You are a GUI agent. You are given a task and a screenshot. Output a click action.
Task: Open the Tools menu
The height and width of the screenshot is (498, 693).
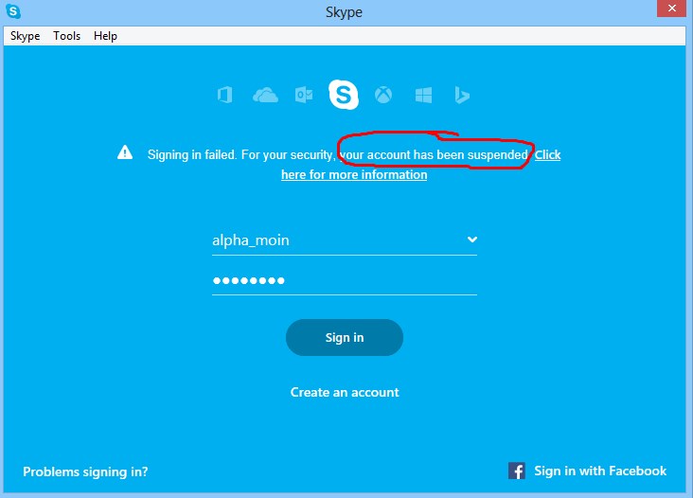click(66, 36)
